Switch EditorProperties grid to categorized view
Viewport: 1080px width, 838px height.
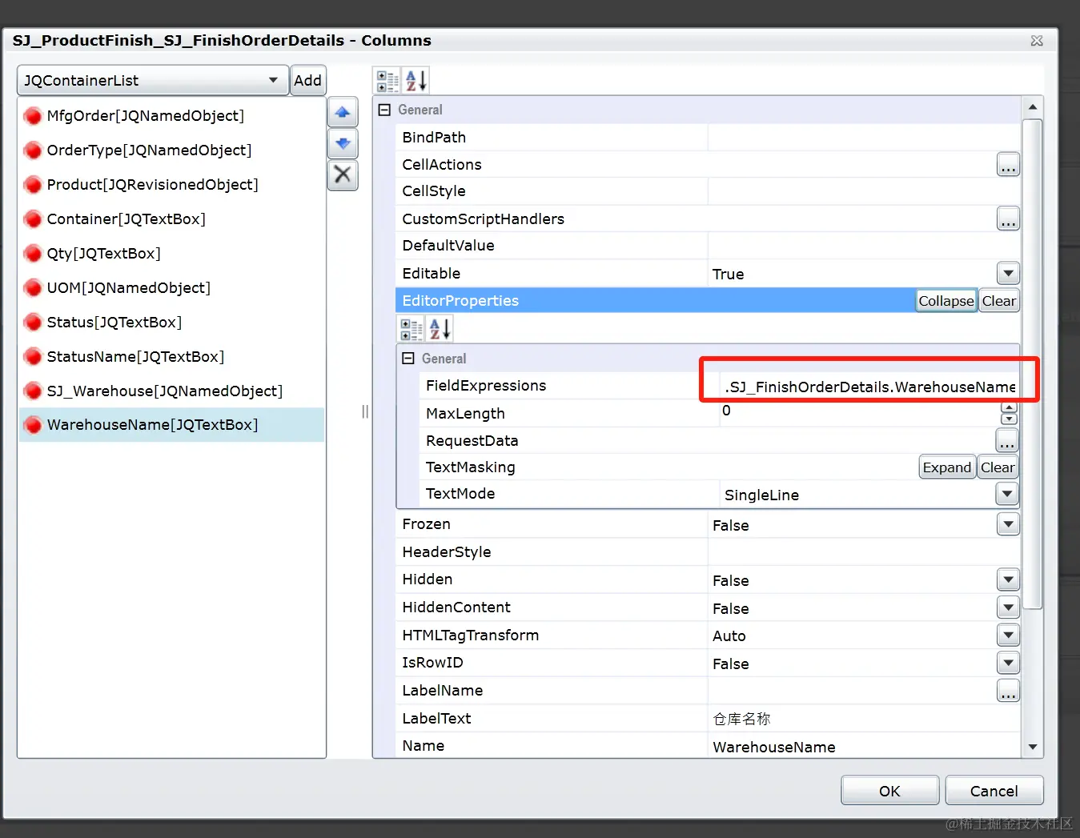click(x=412, y=329)
